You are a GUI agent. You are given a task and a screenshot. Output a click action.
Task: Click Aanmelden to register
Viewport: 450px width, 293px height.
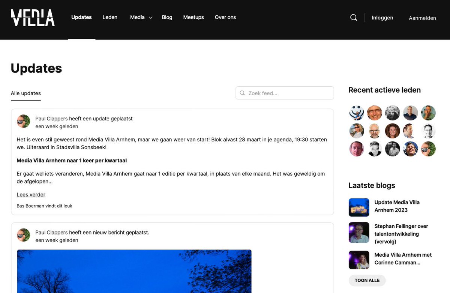point(422,18)
